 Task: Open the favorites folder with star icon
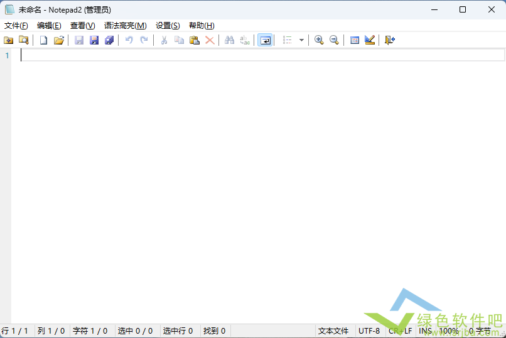8,40
